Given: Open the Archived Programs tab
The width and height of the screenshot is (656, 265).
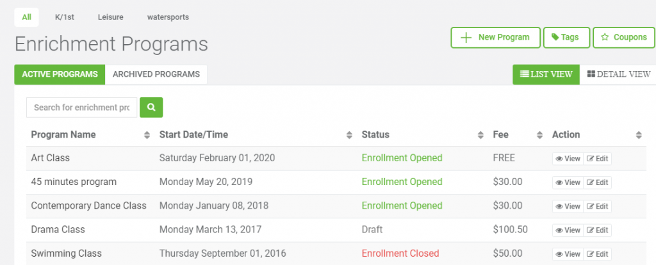Looking at the screenshot, I should pos(156,74).
